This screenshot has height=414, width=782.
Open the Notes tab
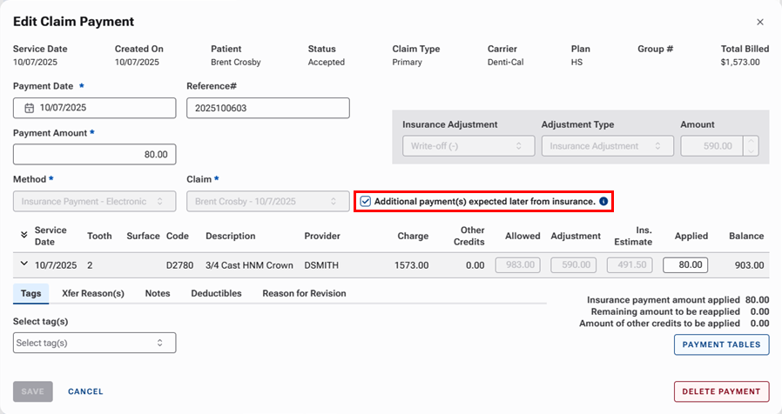[x=158, y=293]
